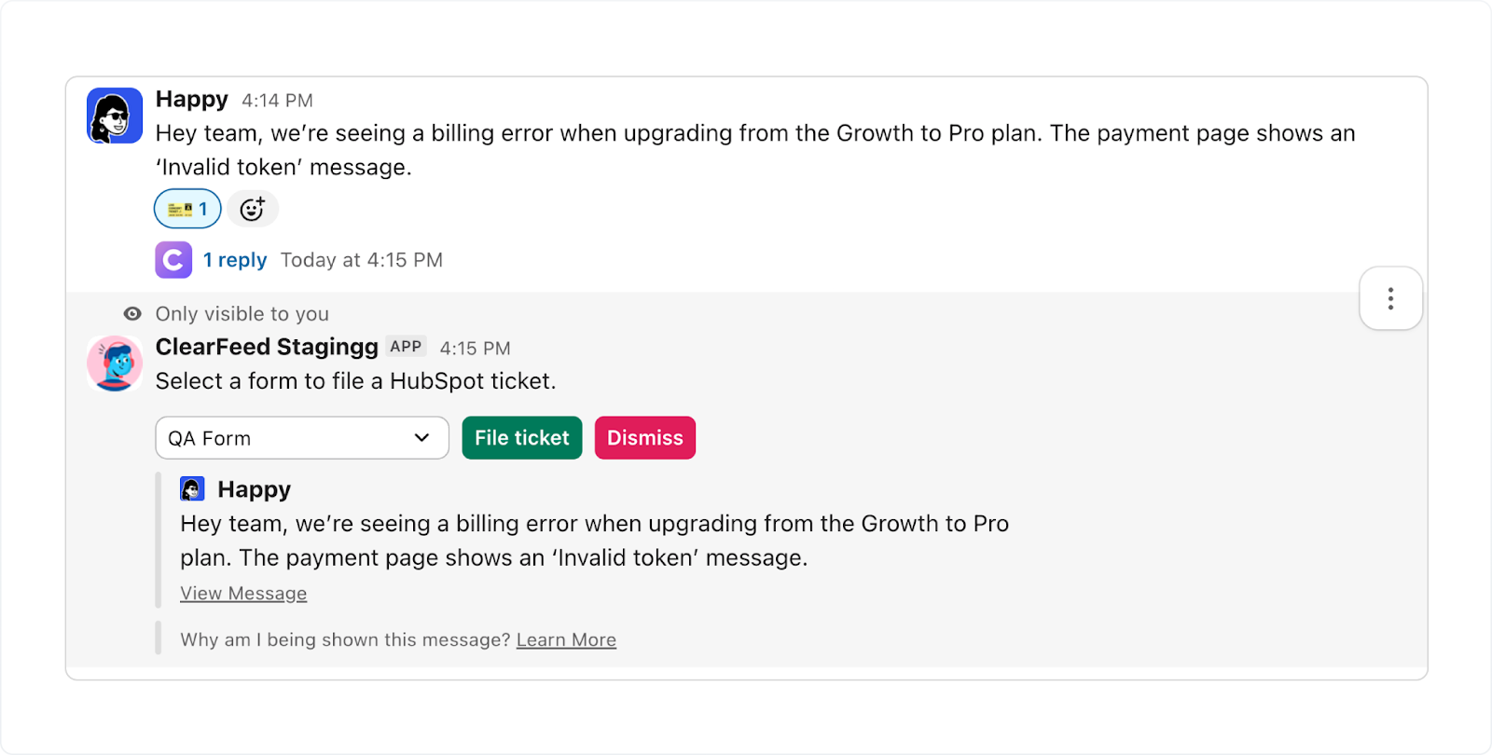Toggle the existing emoji reaction with count 1

pyautogui.click(x=186, y=209)
